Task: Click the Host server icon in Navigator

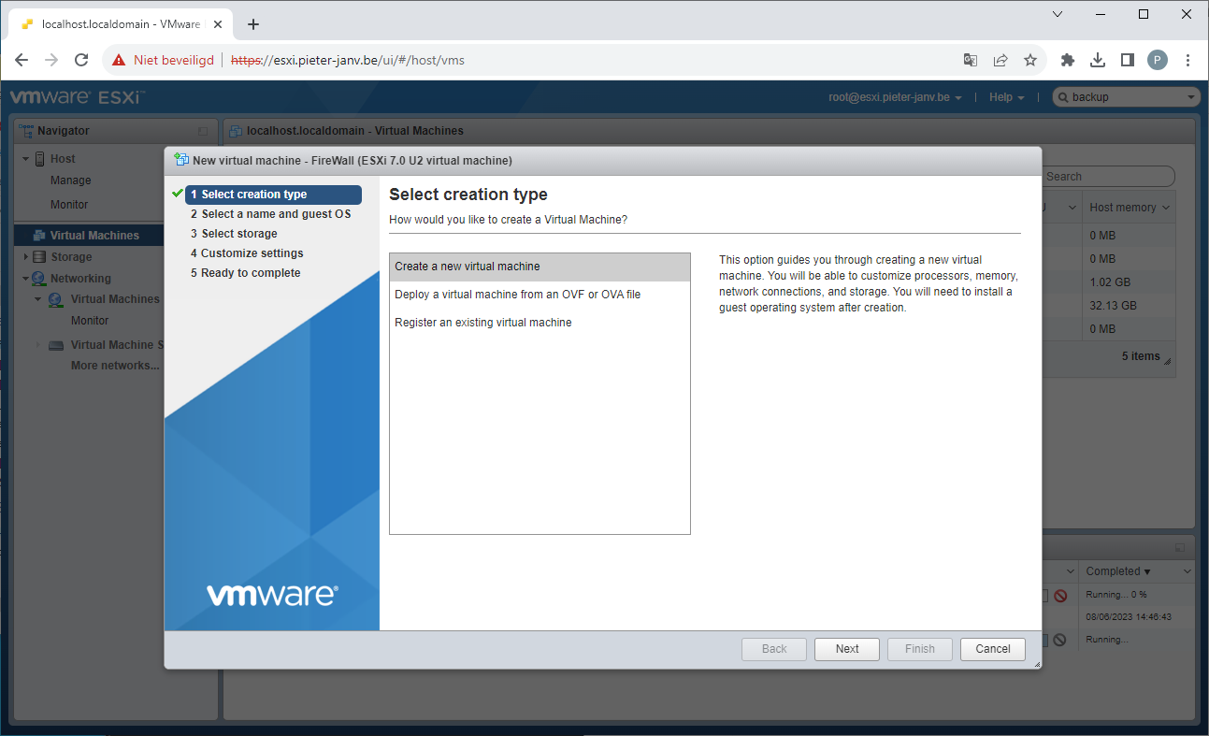Action: click(39, 159)
